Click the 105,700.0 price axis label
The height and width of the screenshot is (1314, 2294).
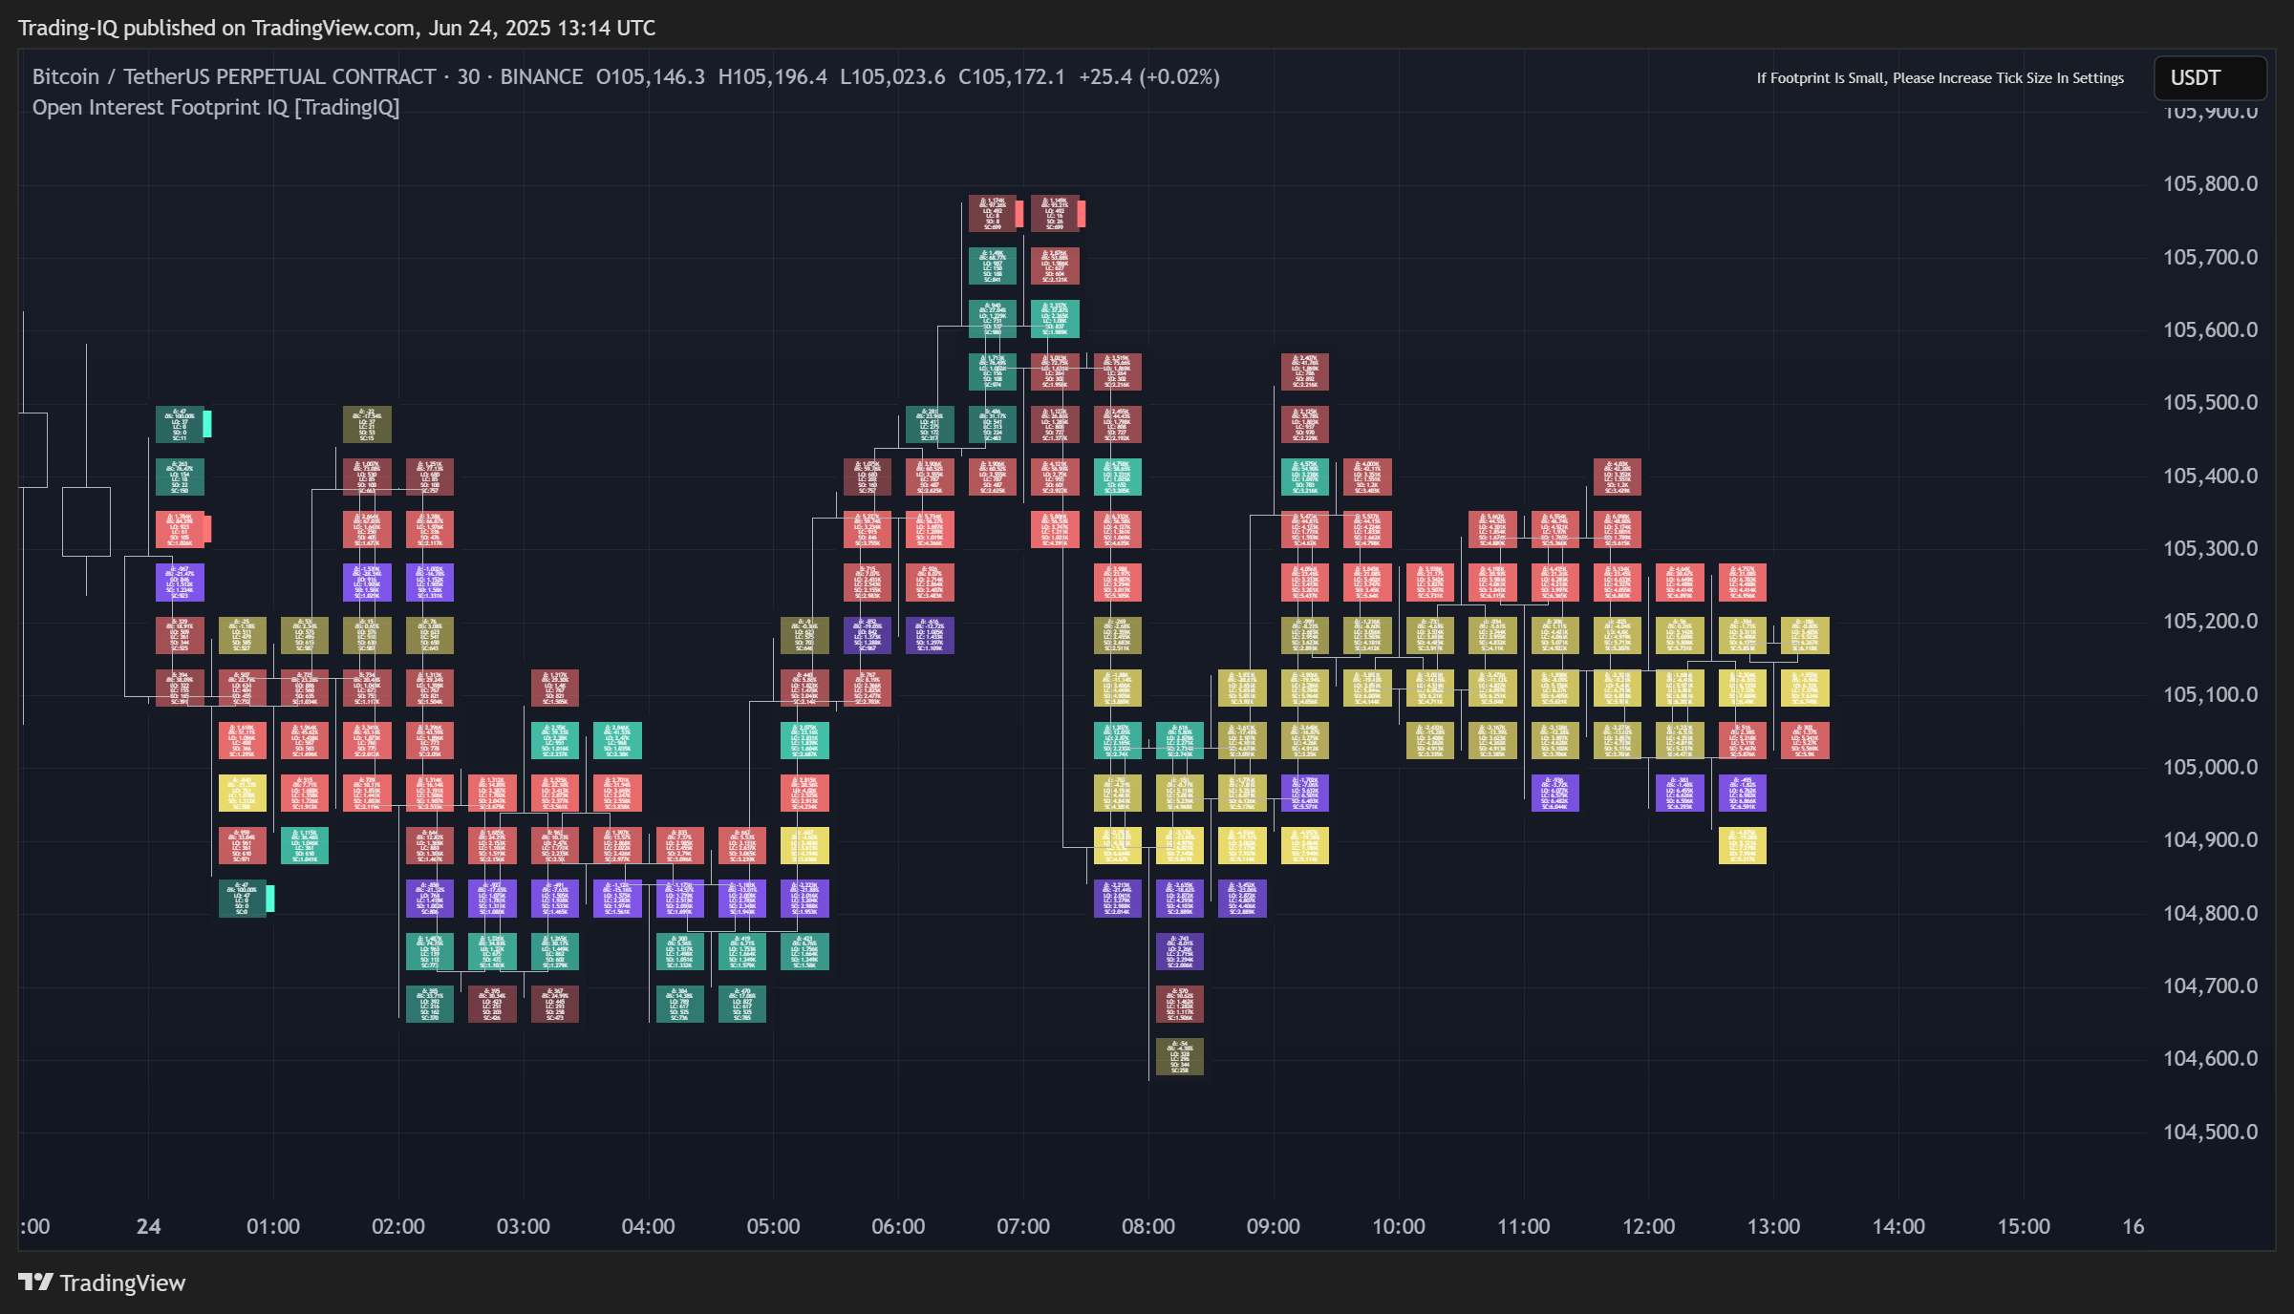(x=2210, y=257)
